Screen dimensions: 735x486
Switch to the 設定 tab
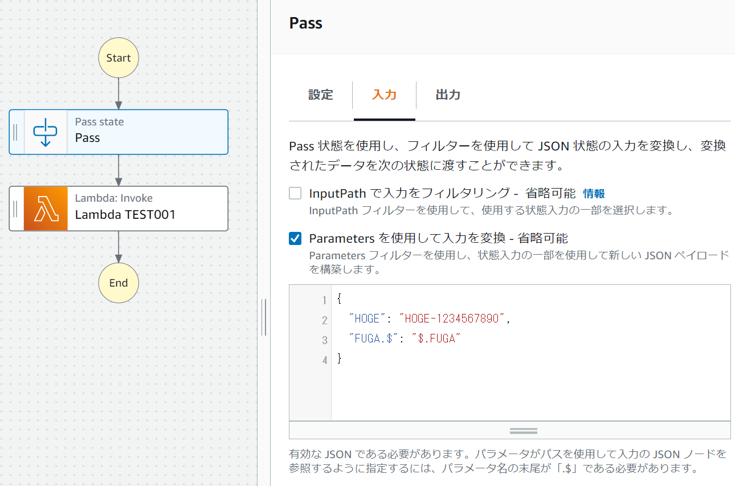(x=321, y=95)
